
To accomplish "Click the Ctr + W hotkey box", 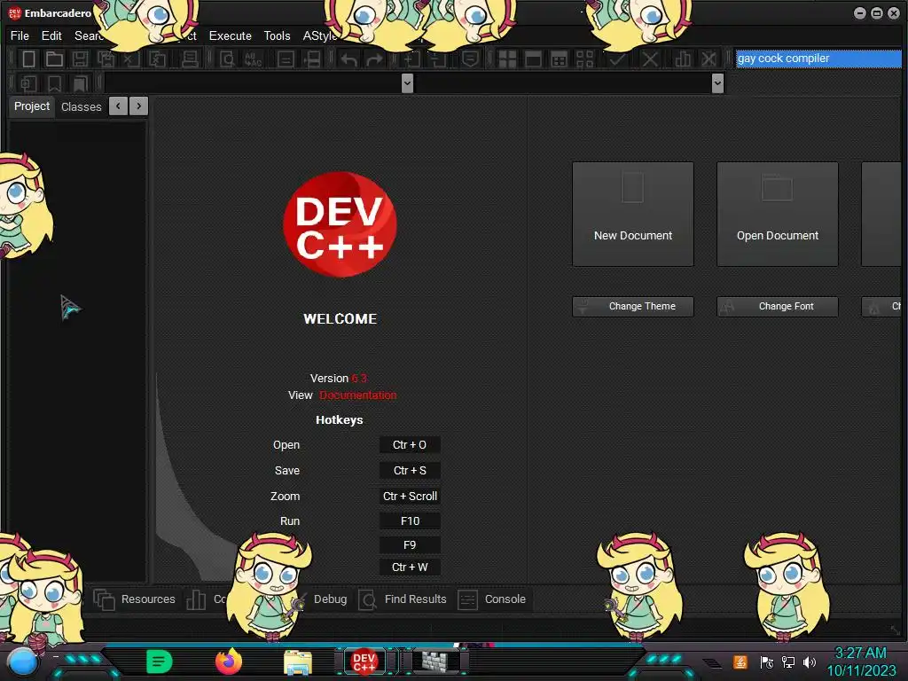I will (410, 567).
